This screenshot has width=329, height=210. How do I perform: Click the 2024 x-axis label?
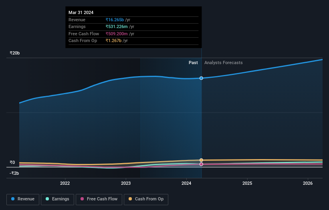pyautogui.click(x=186, y=183)
